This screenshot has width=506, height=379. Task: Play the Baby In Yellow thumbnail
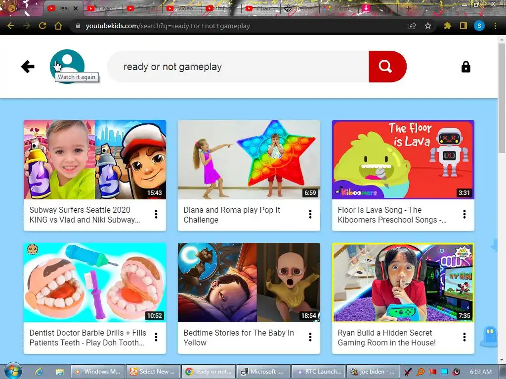point(249,282)
